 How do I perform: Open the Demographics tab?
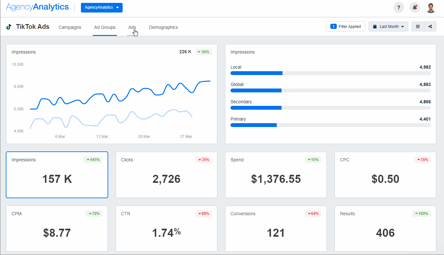(x=163, y=27)
